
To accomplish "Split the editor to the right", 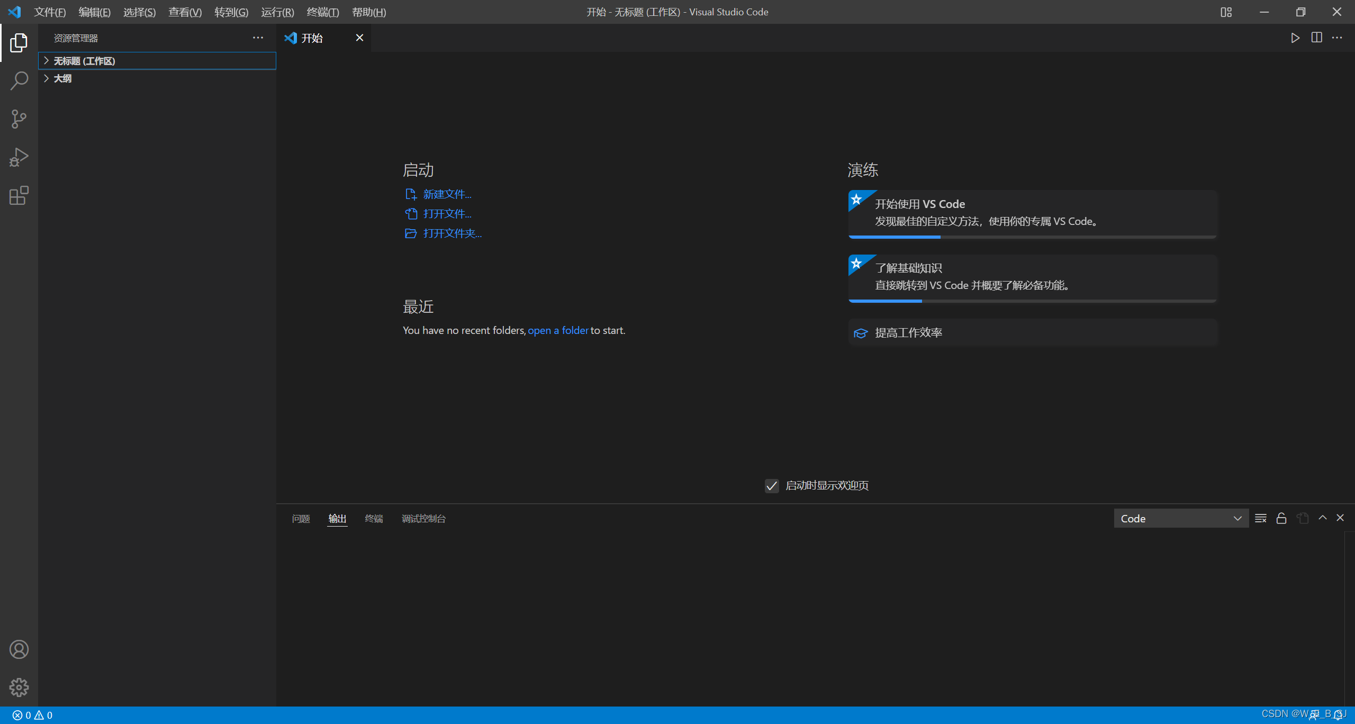I will point(1316,38).
